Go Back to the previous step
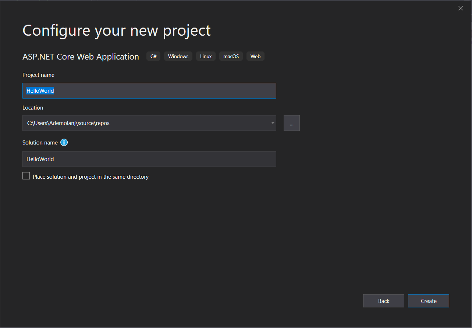Screen dimensions: 472x328 click(x=383, y=300)
